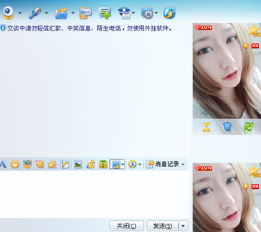This screenshot has height=232, width=261.
Task: Collapse the avatar panel with yellow arrows
Action: [x=206, y=128]
